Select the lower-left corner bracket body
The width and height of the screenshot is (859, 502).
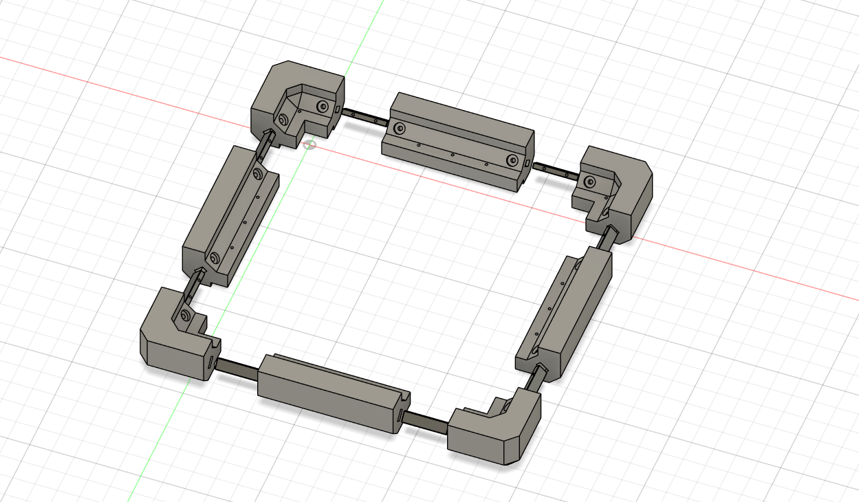[178, 337]
